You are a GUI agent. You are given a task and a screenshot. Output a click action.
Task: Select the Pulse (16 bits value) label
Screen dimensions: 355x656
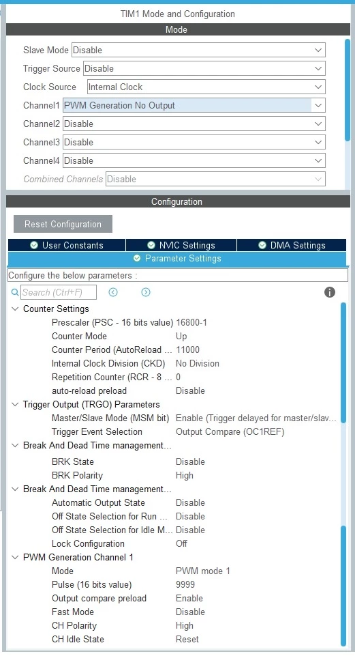[x=91, y=585]
